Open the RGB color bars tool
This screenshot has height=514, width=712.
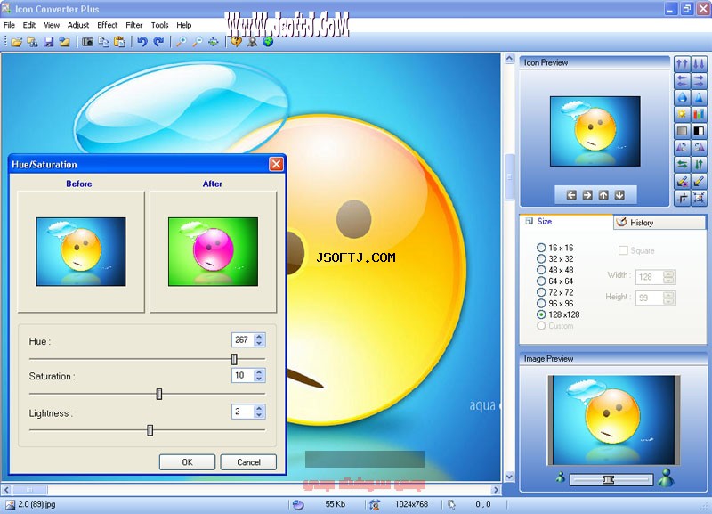click(x=699, y=114)
